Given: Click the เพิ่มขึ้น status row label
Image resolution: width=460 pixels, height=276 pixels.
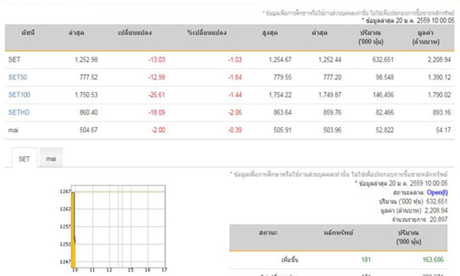Looking at the screenshot, I should coord(290,260).
